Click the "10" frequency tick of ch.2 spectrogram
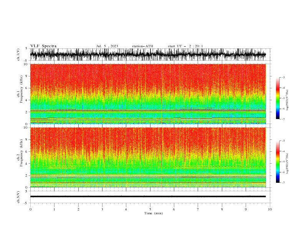The height and width of the screenshot is (235, 304). tap(25, 127)
